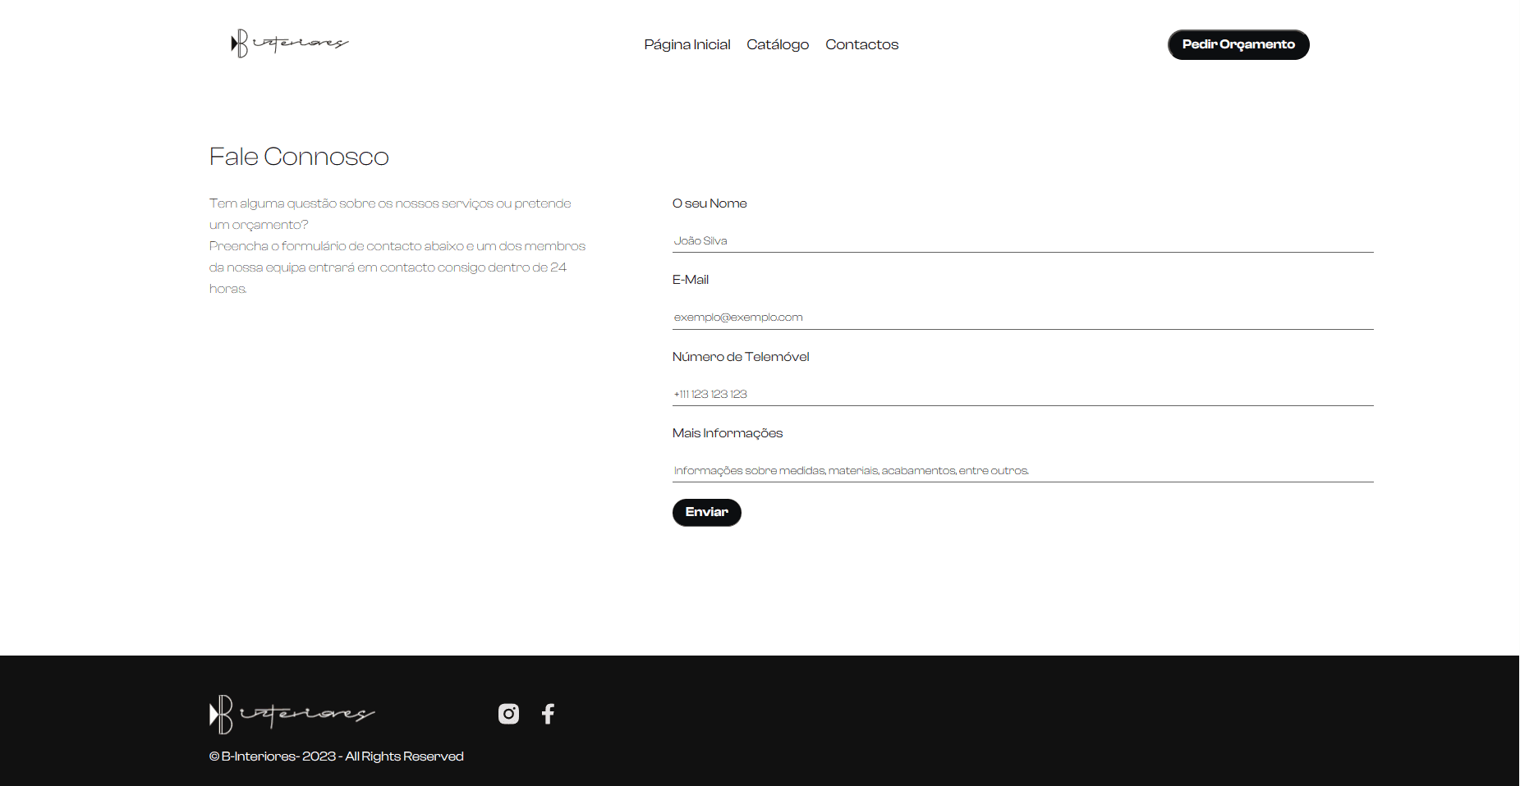The height and width of the screenshot is (786, 1520).
Task: Click the Pedir Orçamento button
Action: click(1238, 44)
